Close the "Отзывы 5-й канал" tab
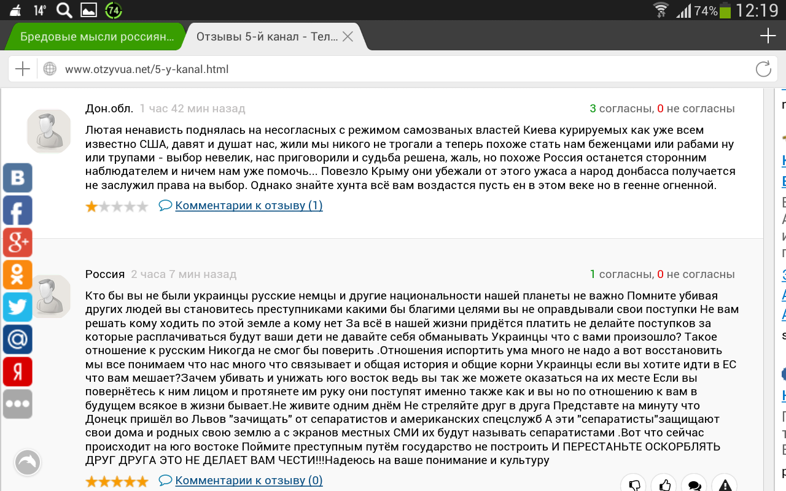 (348, 37)
